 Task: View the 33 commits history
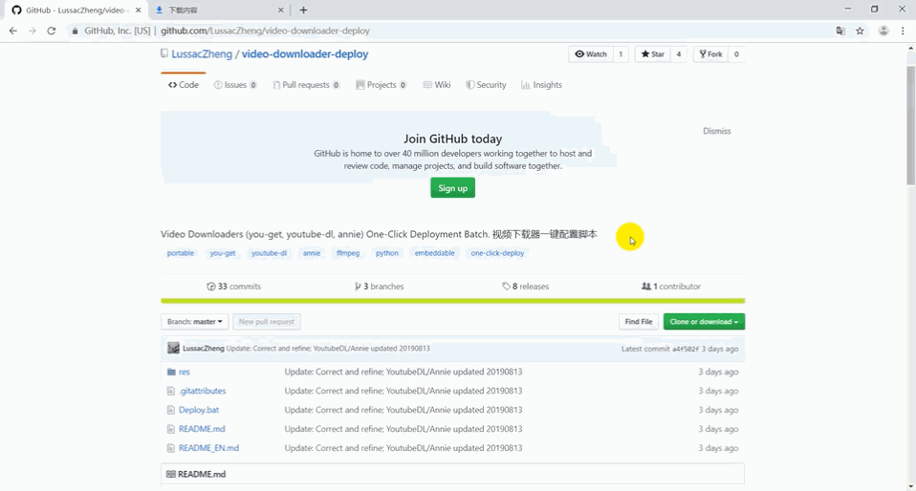[233, 286]
